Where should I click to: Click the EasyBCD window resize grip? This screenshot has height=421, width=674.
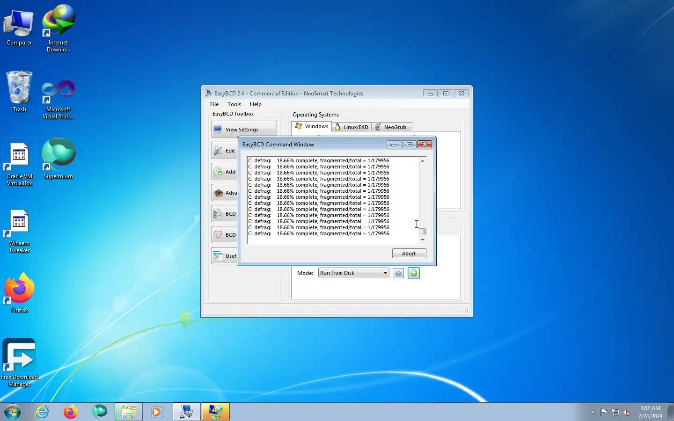pyautogui.click(x=466, y=311)
